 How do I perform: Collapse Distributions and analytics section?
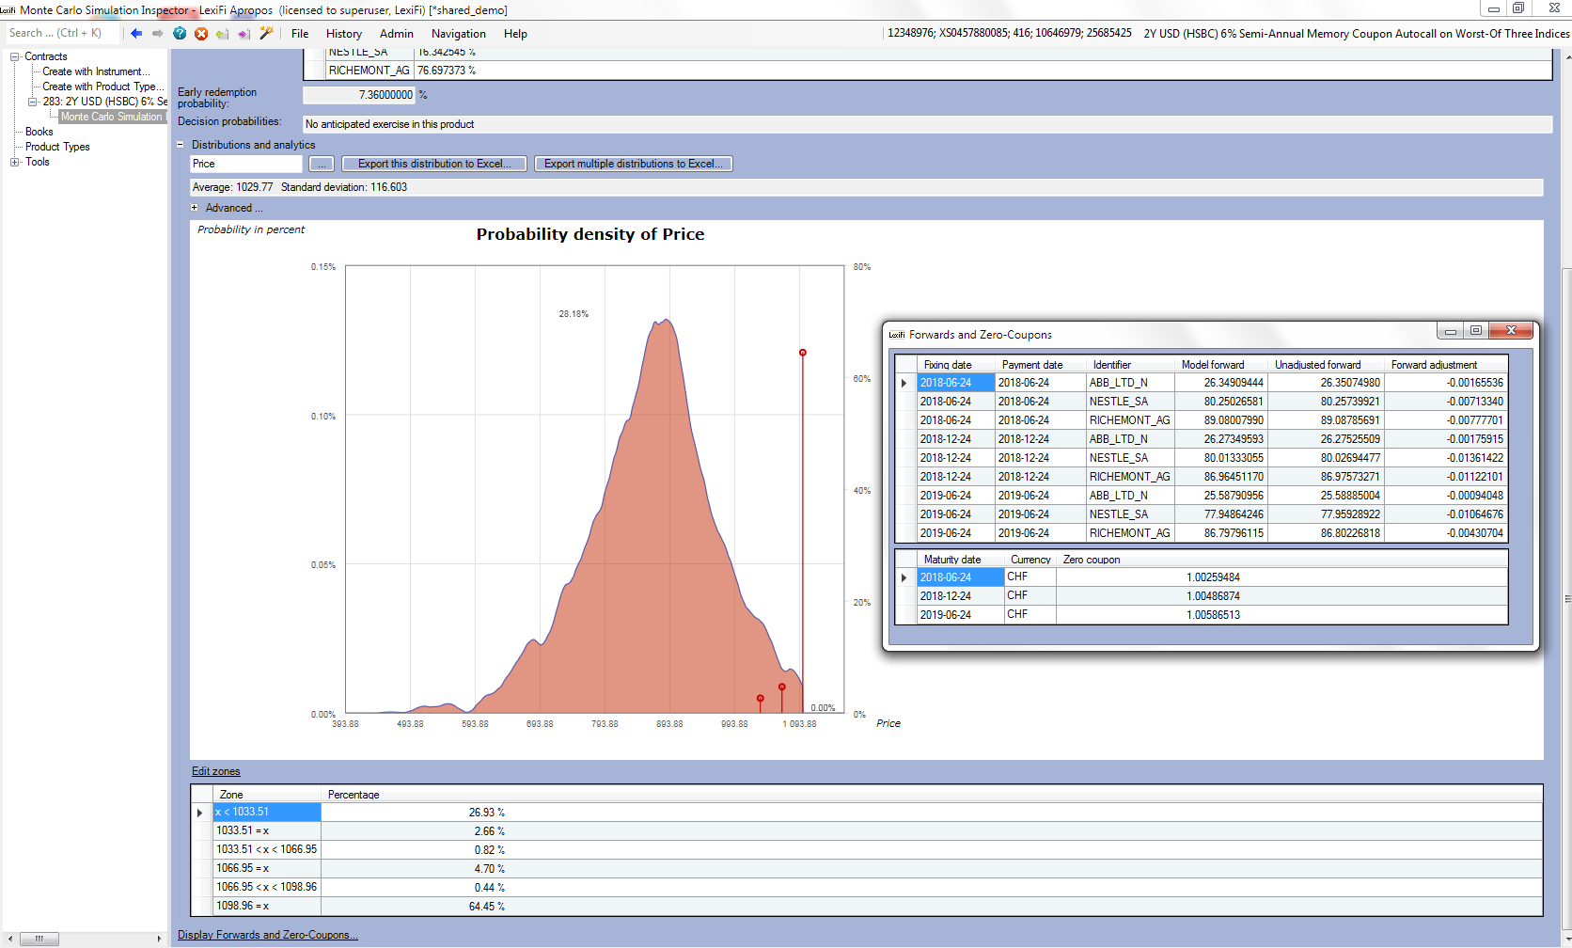click(181, 145)
